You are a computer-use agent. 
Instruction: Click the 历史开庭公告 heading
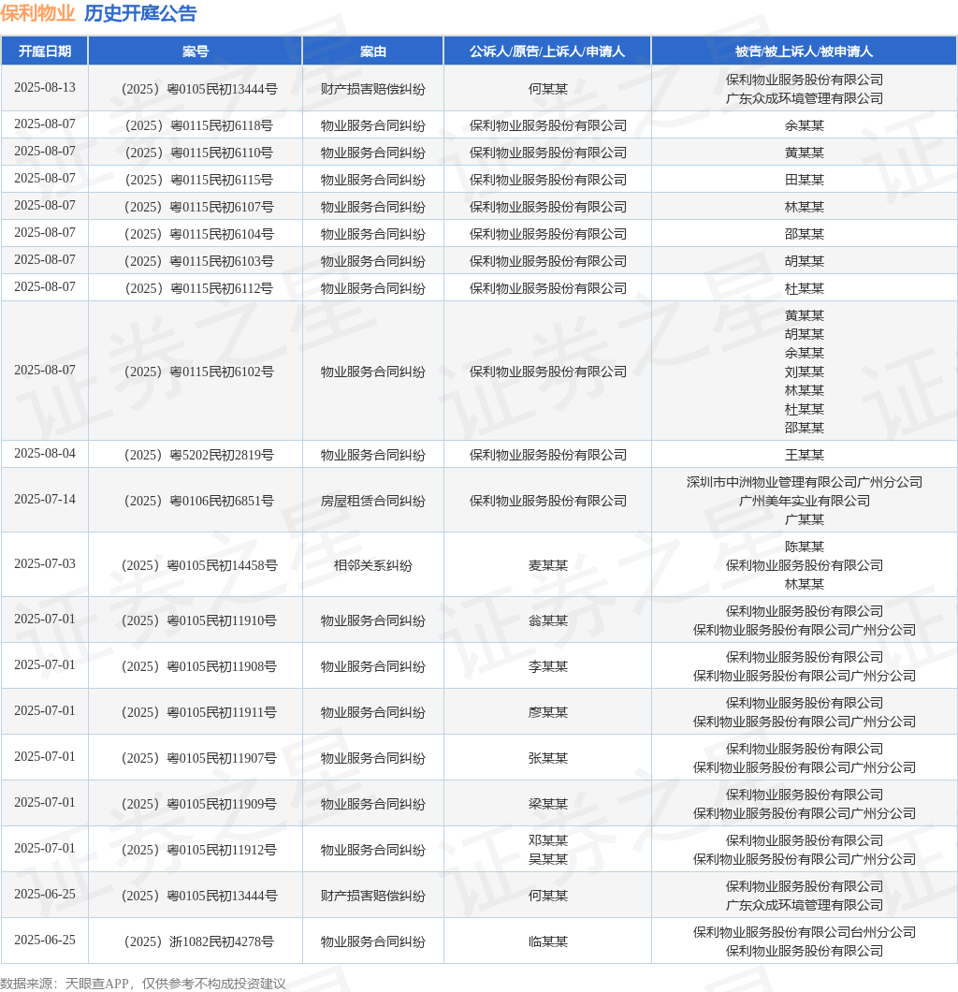coord(140,13)
